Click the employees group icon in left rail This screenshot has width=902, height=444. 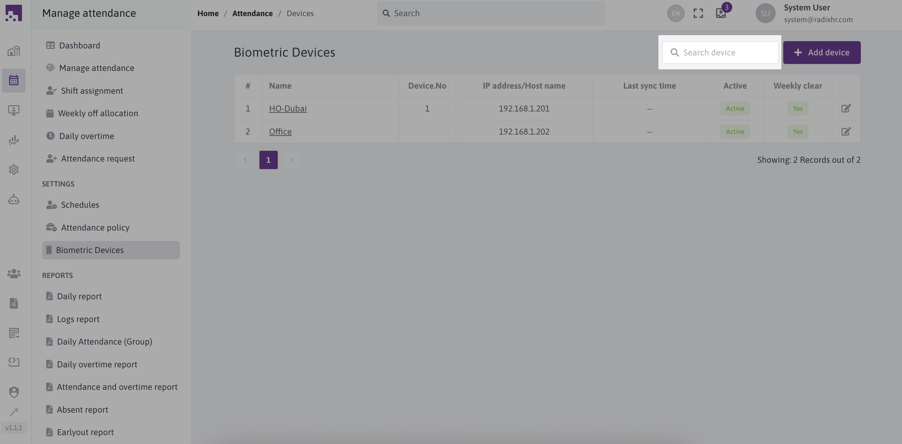pos(14,274)
